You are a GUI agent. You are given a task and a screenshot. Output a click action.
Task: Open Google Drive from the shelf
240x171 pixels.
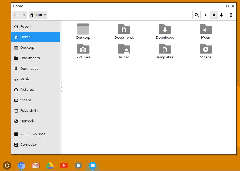point(50,165)
